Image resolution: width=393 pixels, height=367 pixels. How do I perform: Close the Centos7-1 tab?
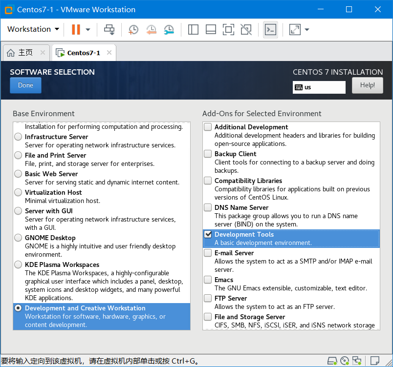tap(109, 53)
